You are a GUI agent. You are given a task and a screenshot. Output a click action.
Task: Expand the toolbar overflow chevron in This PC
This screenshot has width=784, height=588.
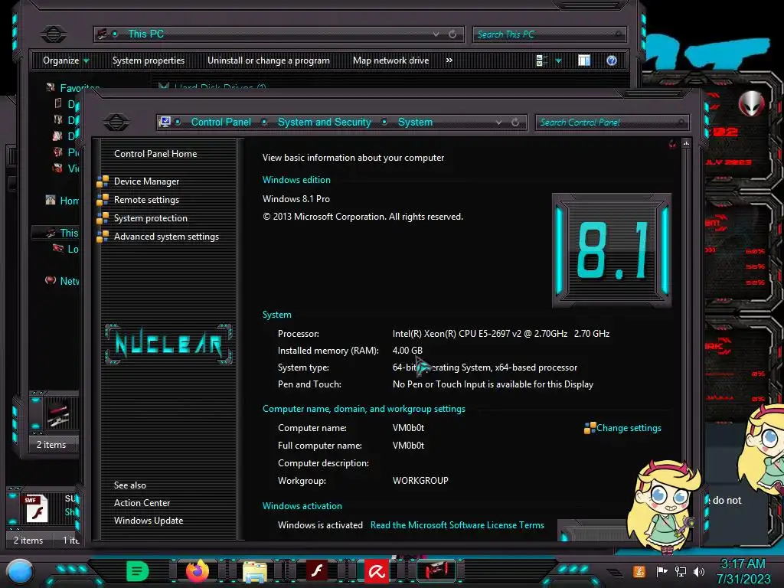pyautogui.click(x=449, y=60)
